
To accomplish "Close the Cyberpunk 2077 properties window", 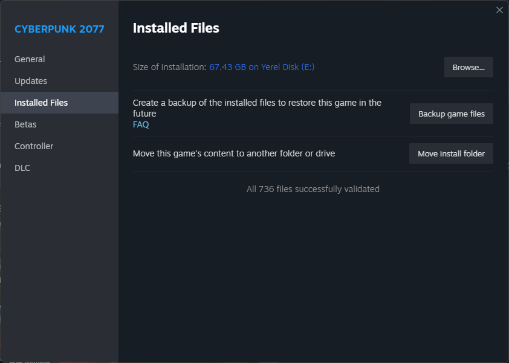I will [499, 10].
